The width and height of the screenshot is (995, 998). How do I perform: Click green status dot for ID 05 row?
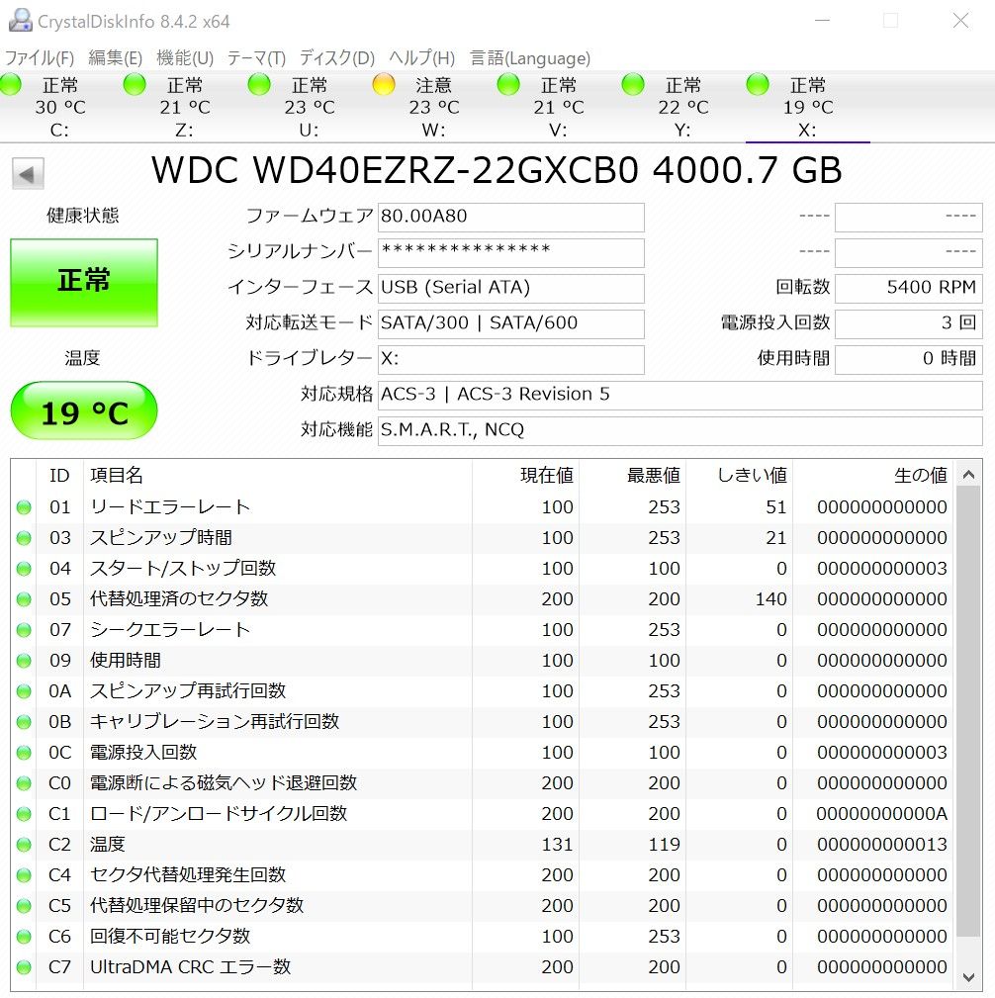pos(24,599)
